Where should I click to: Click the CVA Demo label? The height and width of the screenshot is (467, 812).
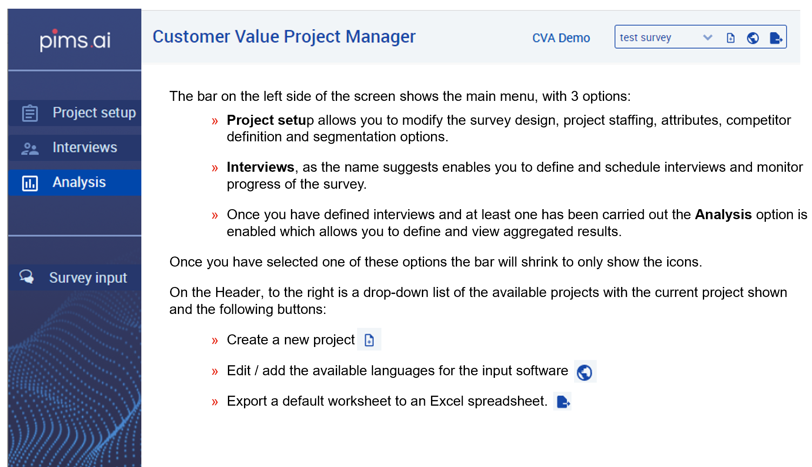pyautogui.click(x=561, y=38)
